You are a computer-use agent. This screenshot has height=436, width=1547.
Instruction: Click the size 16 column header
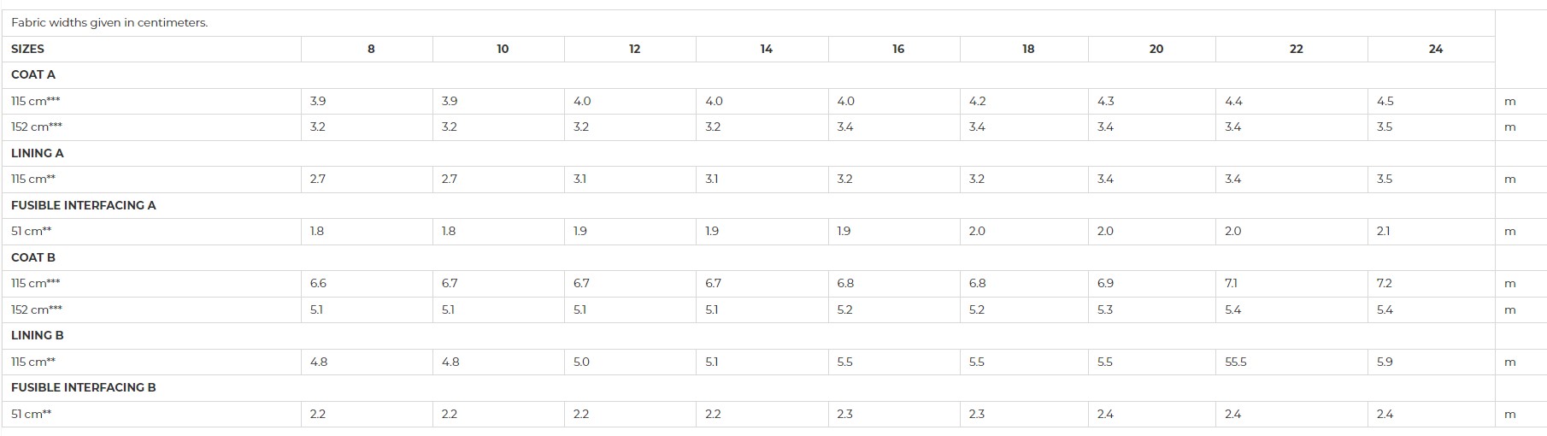coord(898,49)
